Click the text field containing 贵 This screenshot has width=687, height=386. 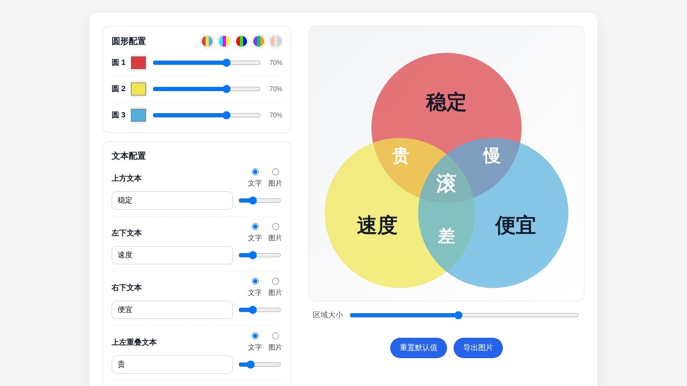(x=172, y=364)
